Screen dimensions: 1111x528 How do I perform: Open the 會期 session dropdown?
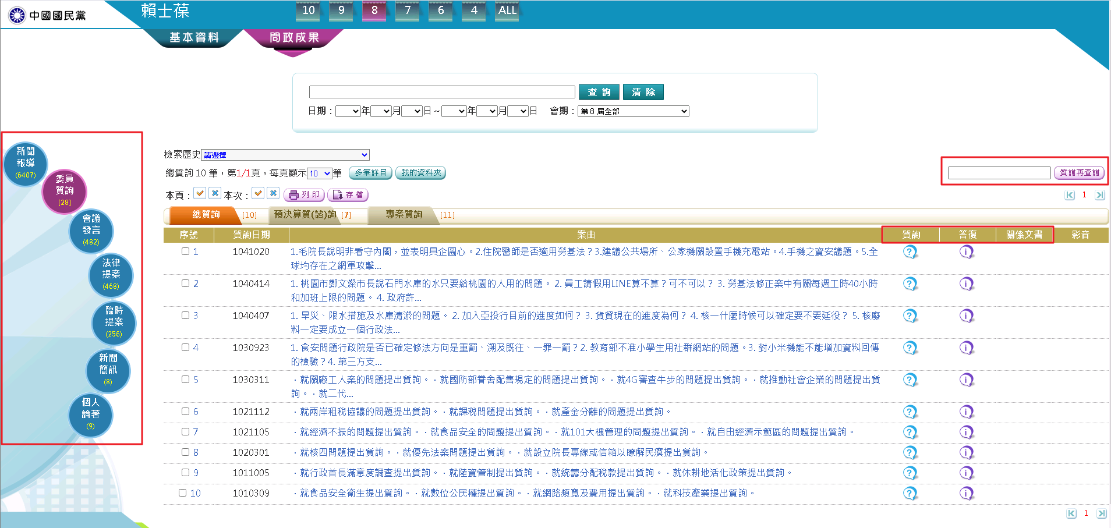tap(633, 111)
